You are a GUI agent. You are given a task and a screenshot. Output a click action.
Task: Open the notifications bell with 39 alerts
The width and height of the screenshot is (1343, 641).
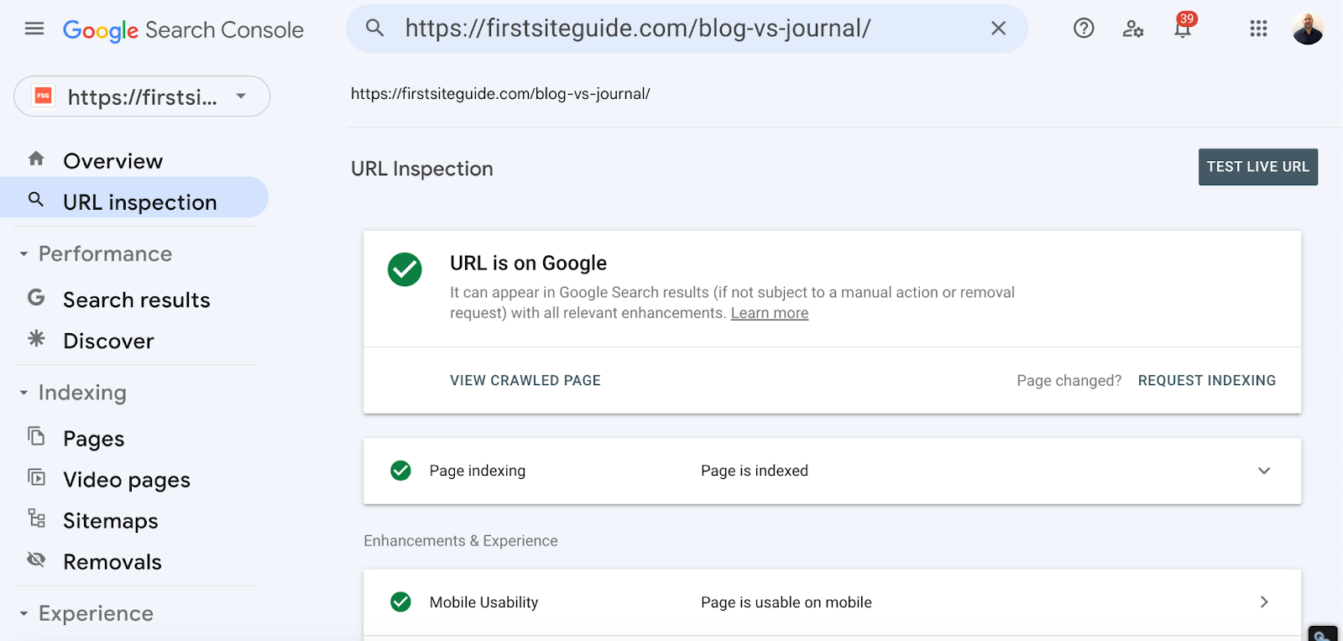pos(1183,29)
